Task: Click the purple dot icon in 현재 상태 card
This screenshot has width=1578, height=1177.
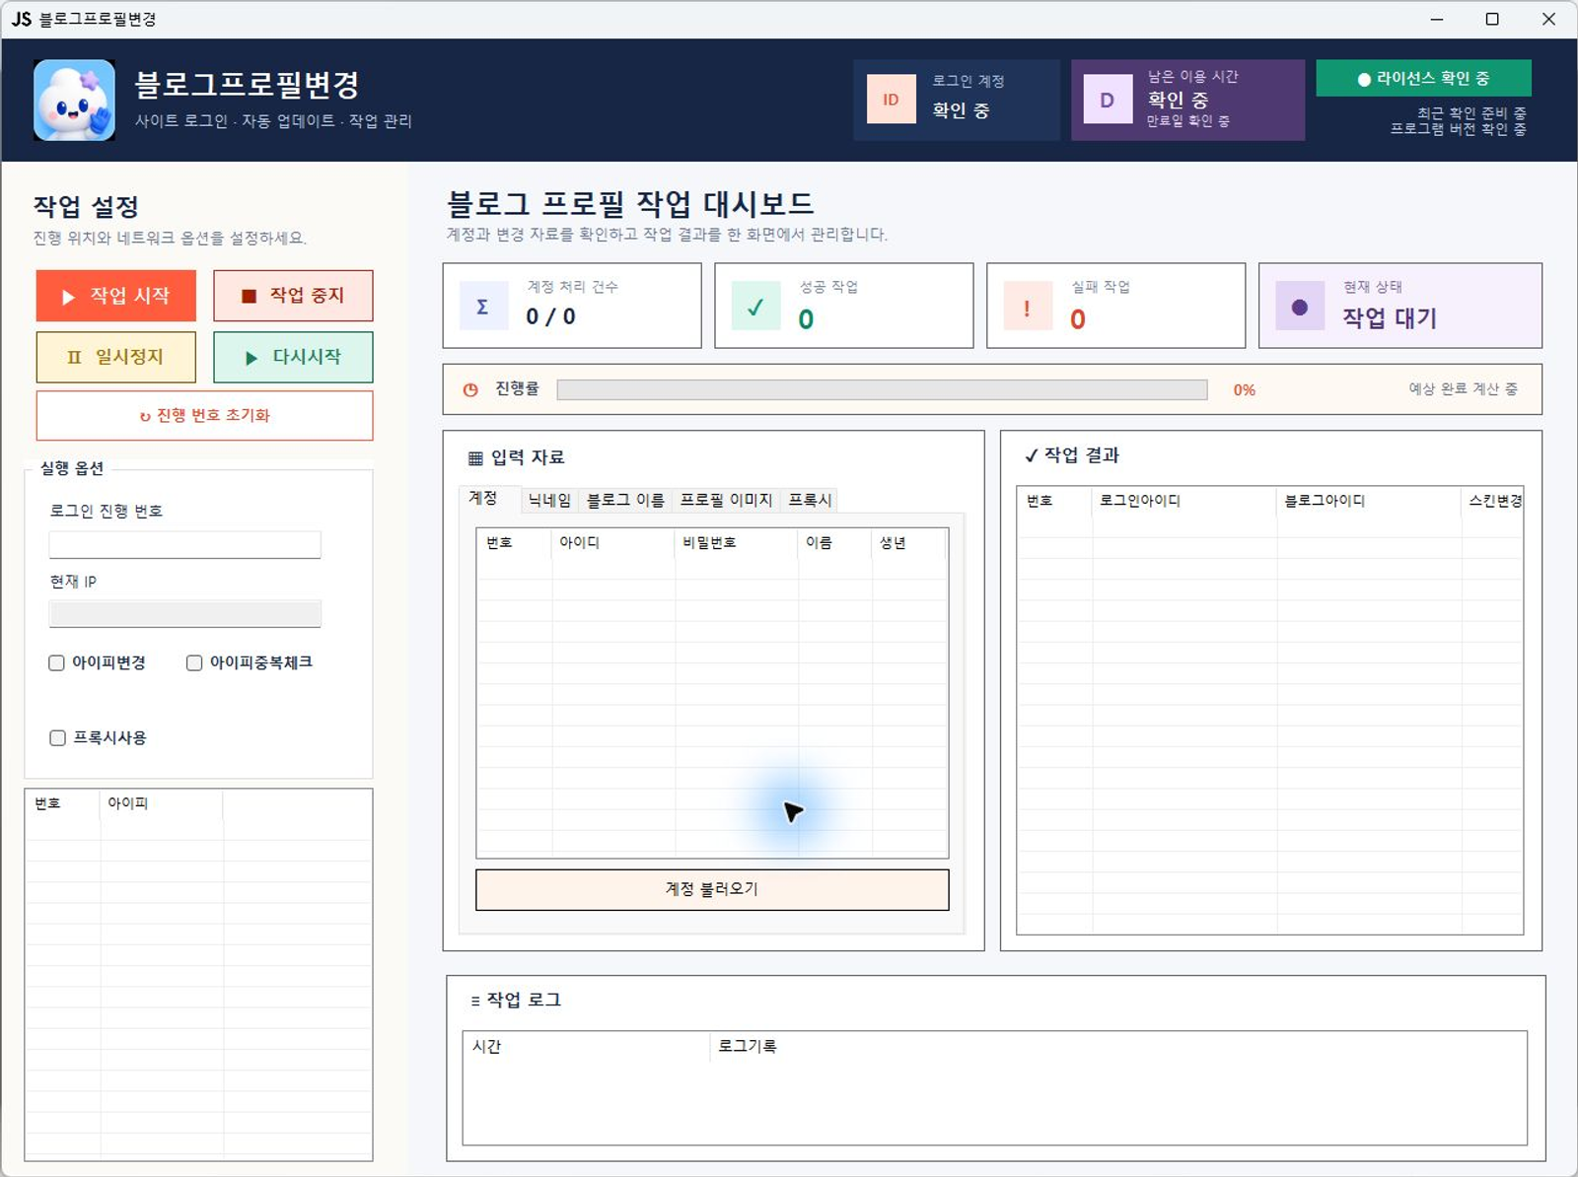Action: [1300, 306]
